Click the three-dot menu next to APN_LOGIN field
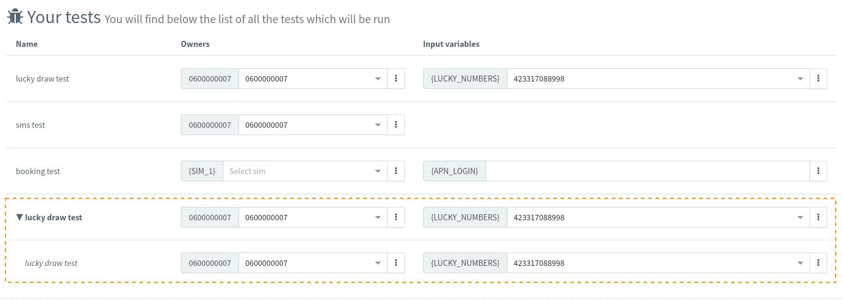The height and width of the screenshot is (300, 843). (x=818, y=171)
